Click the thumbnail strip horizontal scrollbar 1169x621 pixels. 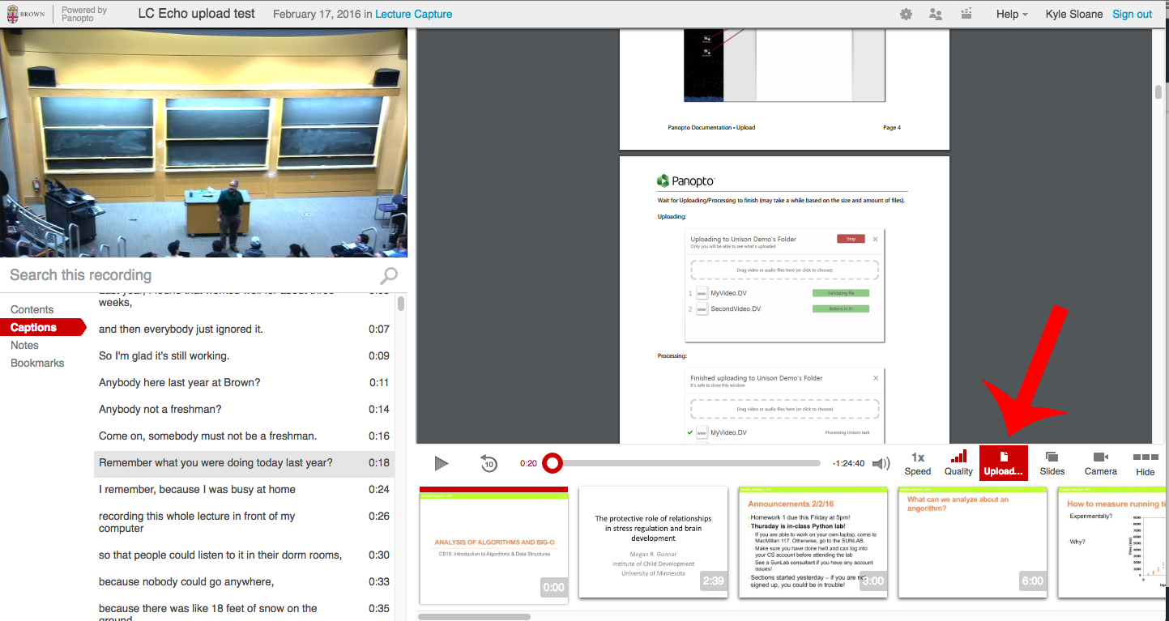tap(474, 617)
